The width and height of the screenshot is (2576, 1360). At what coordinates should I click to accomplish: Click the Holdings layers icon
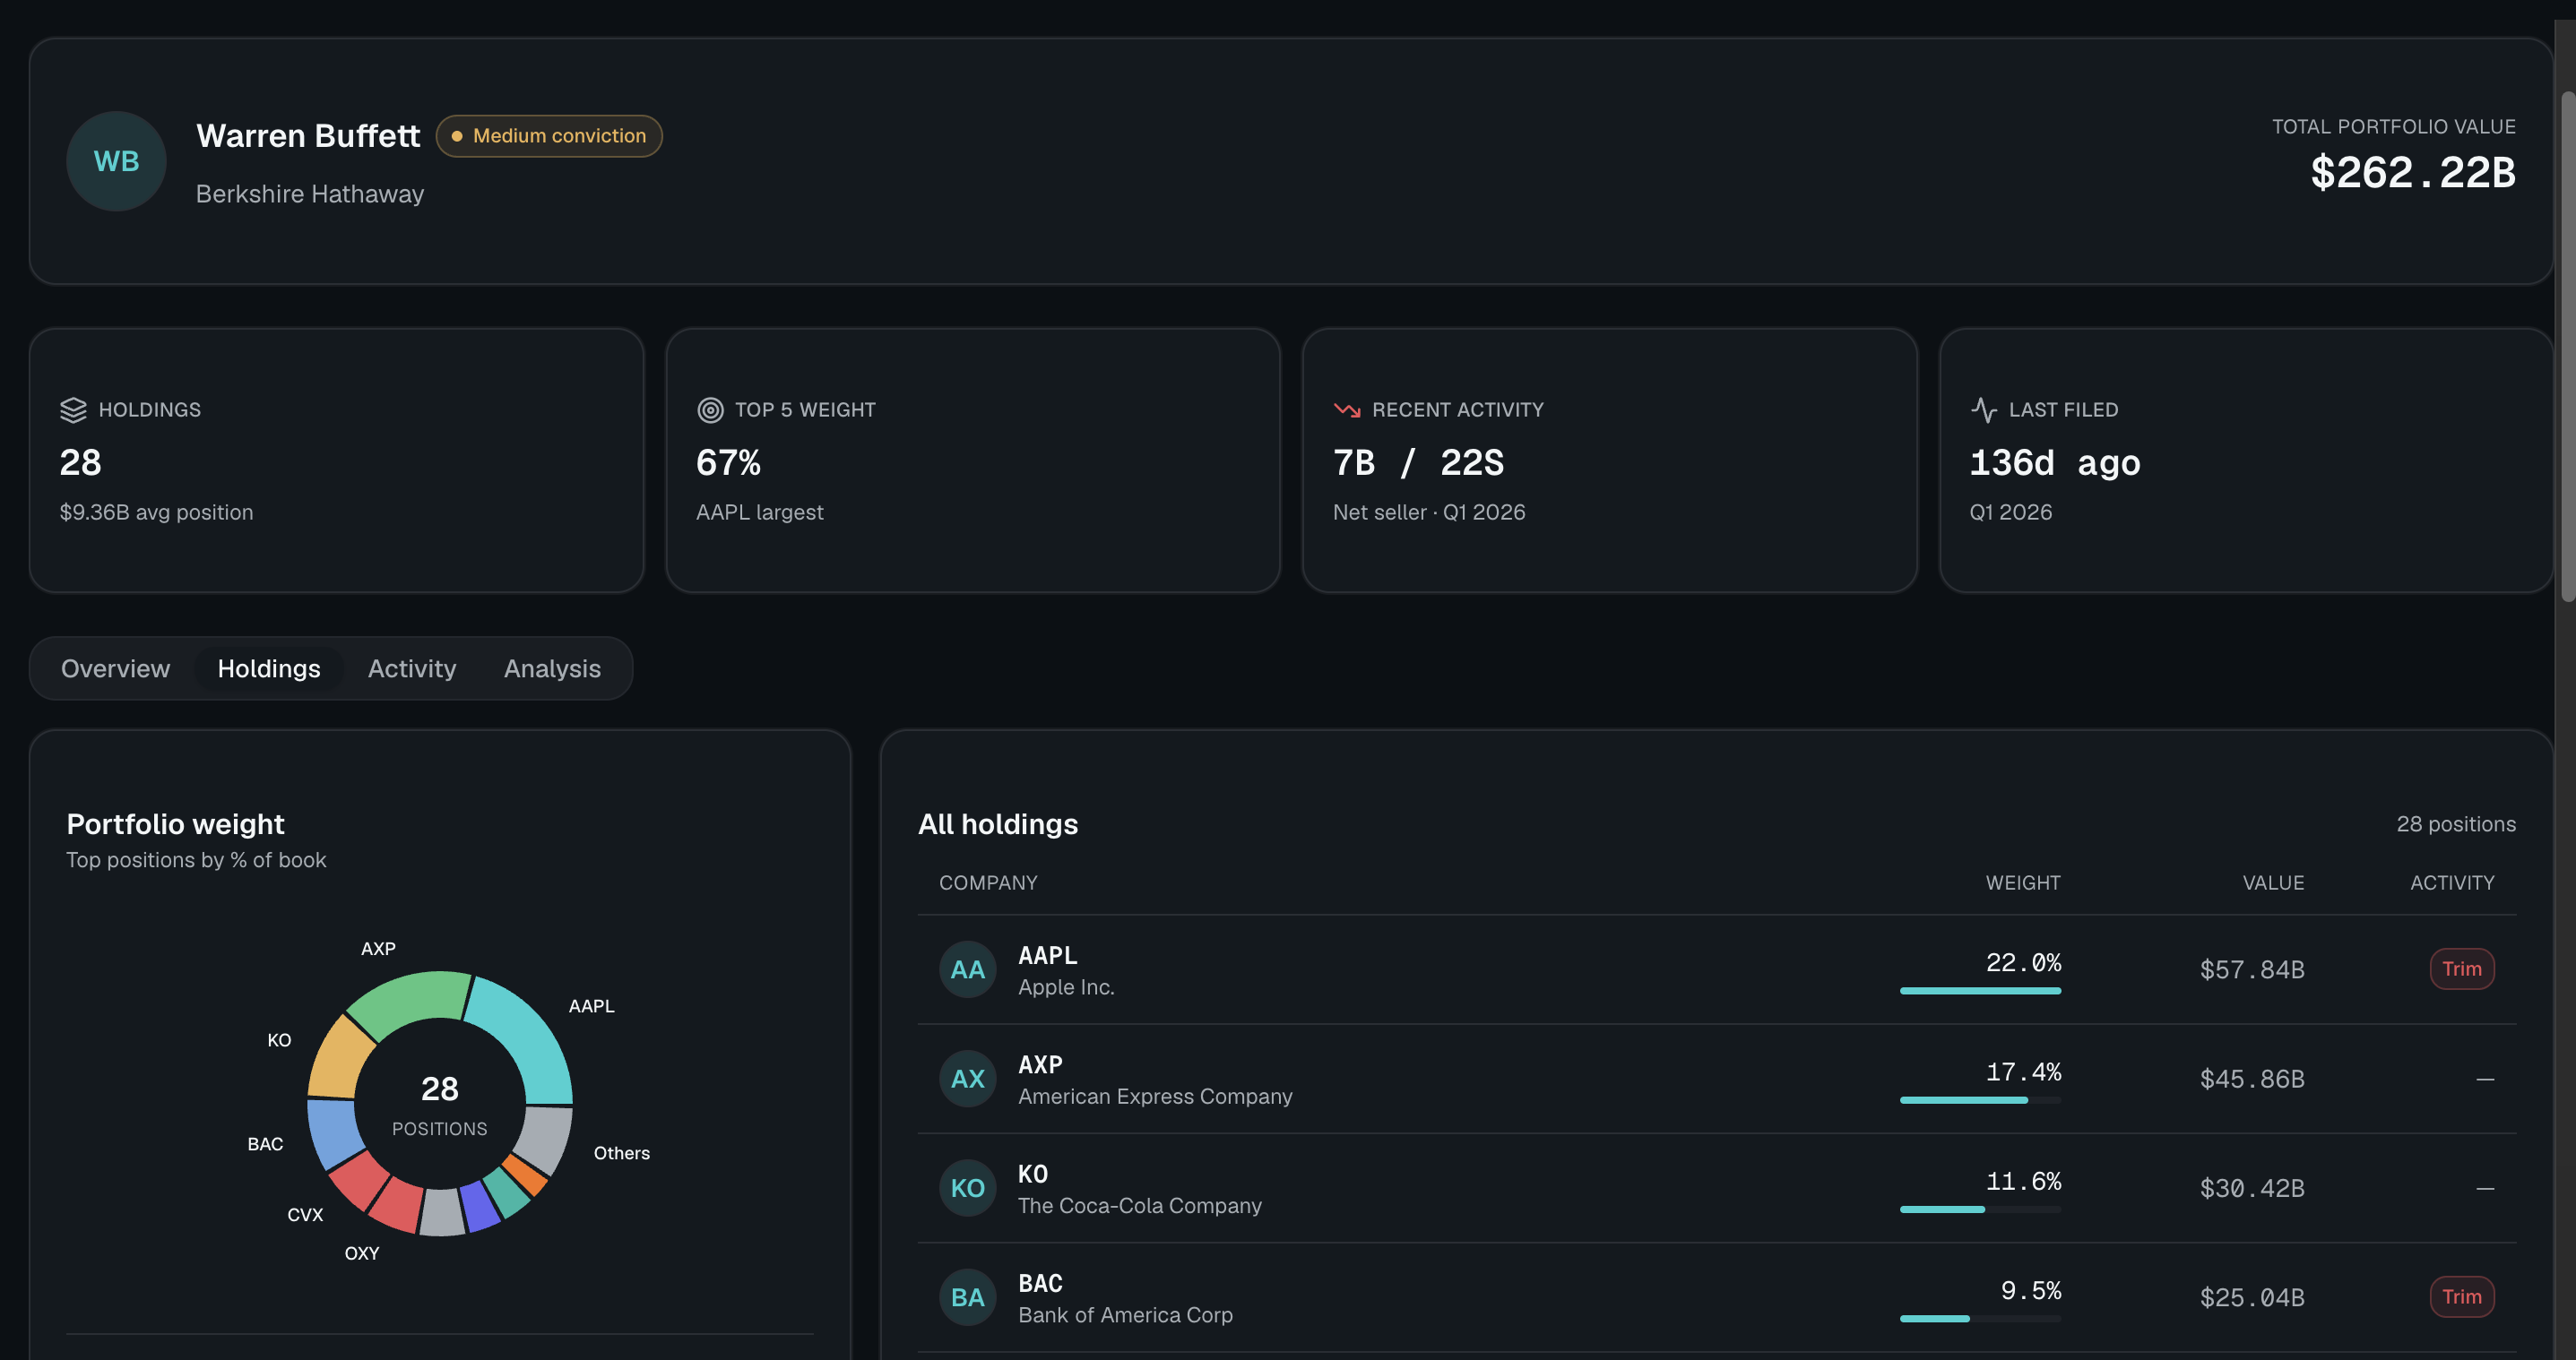(x=73, y=409)
